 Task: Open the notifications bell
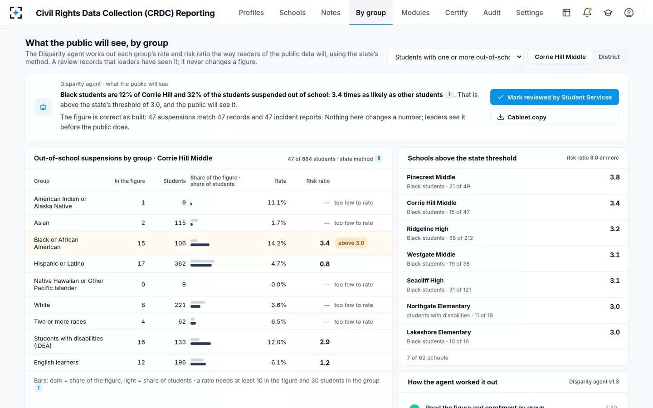(587, 13)
